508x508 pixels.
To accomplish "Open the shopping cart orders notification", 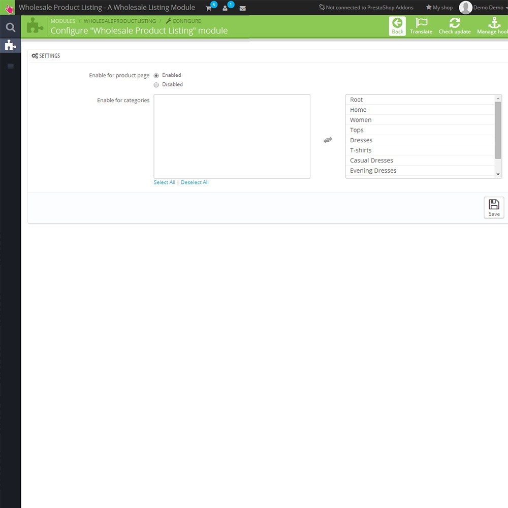I will pos(209,8).
